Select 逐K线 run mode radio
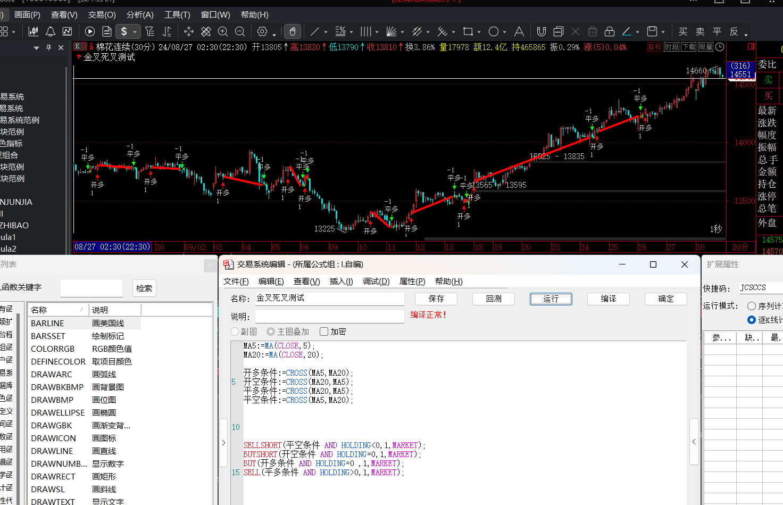Viewport: 783px width, 505px height. [752, 320]
